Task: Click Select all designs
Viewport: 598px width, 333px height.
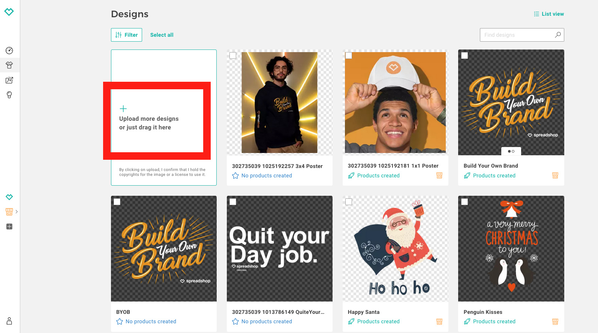Action: (x=162, y=35)
